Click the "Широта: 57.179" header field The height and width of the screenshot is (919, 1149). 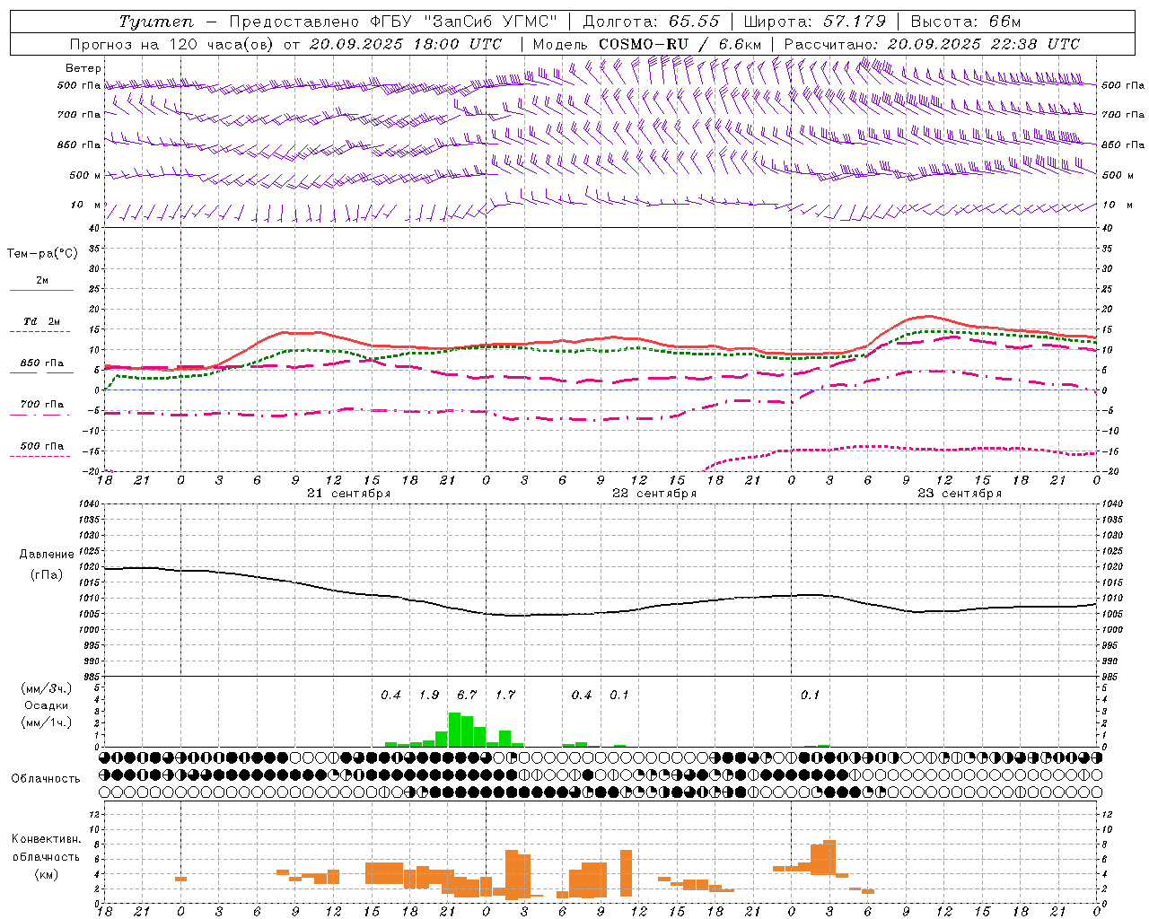click(x=815, y=22)
